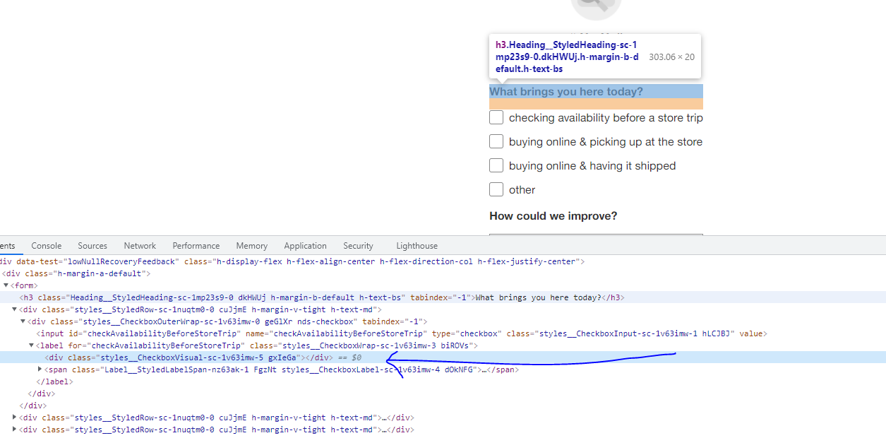Open the Security tab
Screen dimensions: 886x438
359,246
